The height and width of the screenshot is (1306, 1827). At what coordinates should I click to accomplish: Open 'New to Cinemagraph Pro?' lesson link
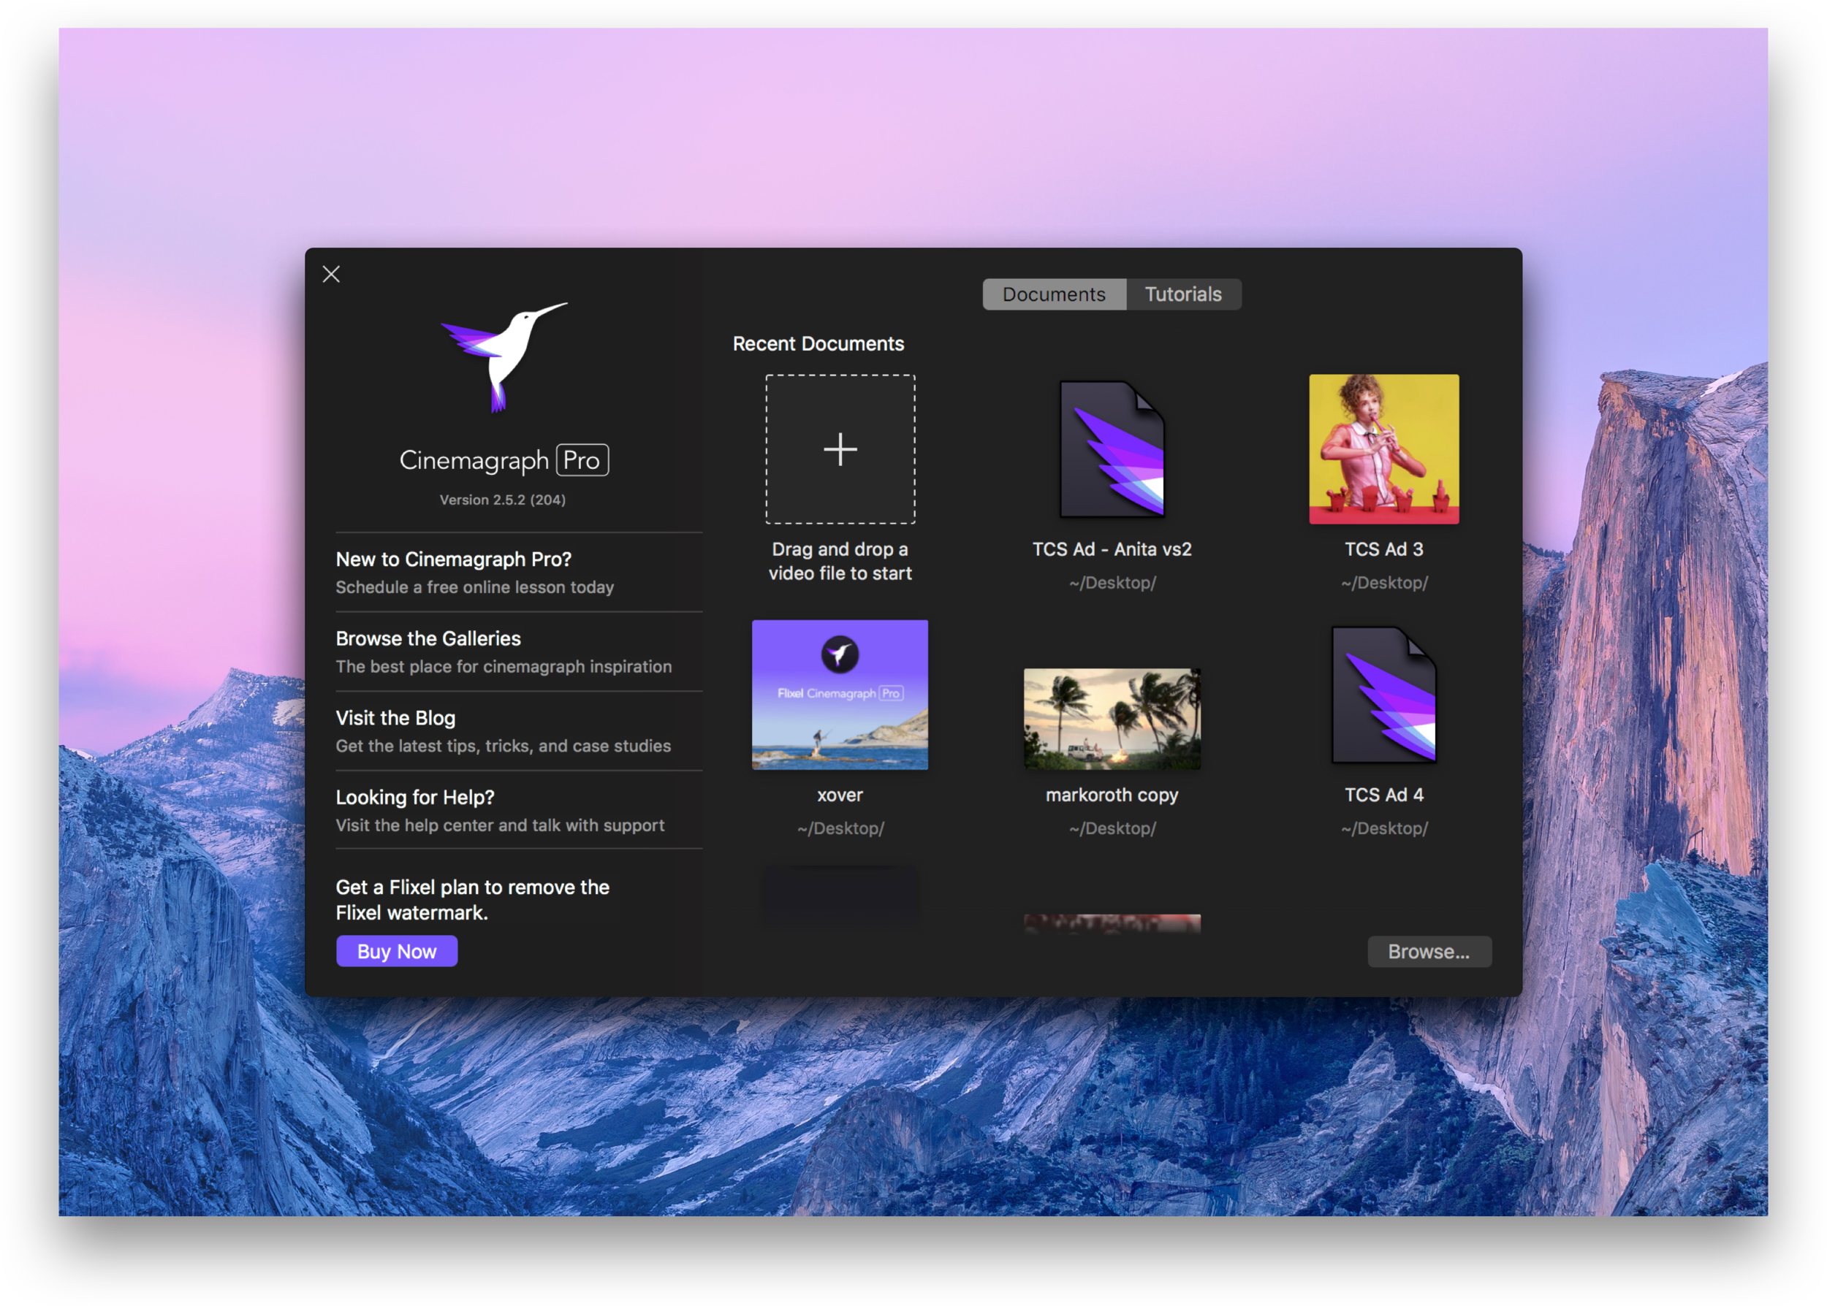tap(519, 573)
